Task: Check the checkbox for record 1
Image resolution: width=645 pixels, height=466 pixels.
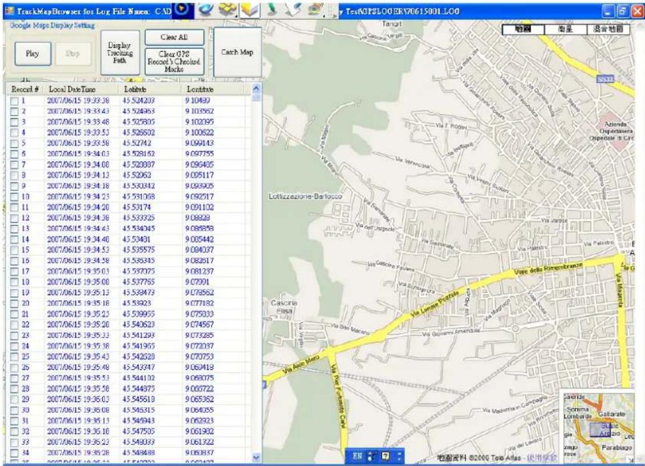Action: (x=14, y=101)
